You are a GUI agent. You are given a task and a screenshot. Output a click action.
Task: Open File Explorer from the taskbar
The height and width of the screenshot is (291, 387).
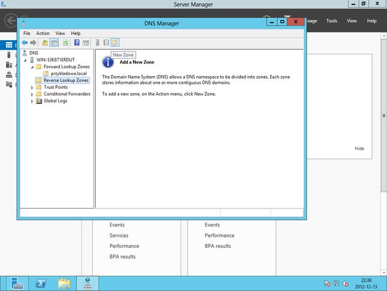[x=64, y=283]
